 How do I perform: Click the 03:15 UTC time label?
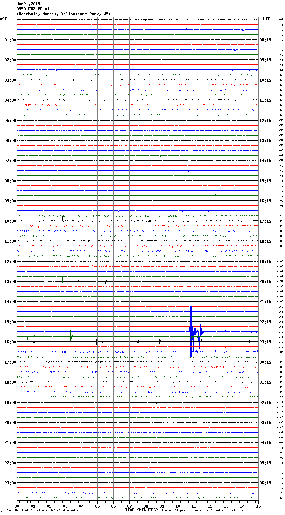click(265, 423)
